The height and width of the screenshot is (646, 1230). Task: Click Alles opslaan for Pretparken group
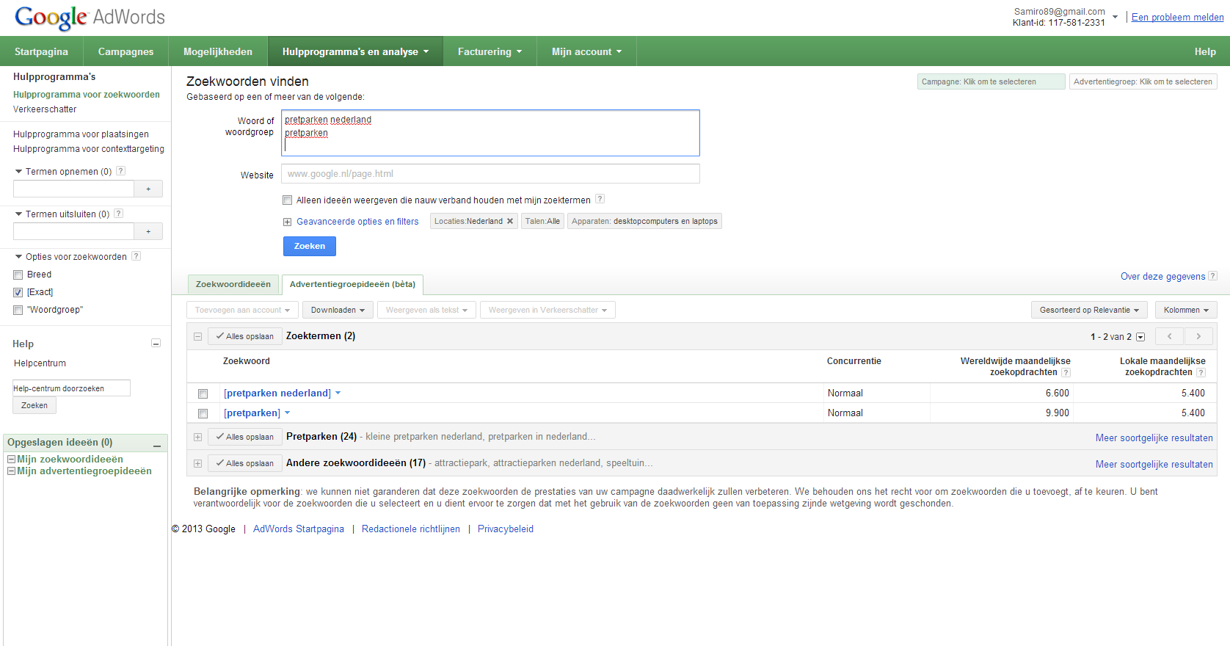(244, 437)
